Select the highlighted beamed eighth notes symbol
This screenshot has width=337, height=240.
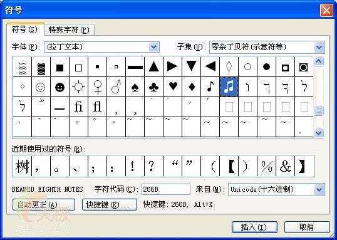pos(229,87)
